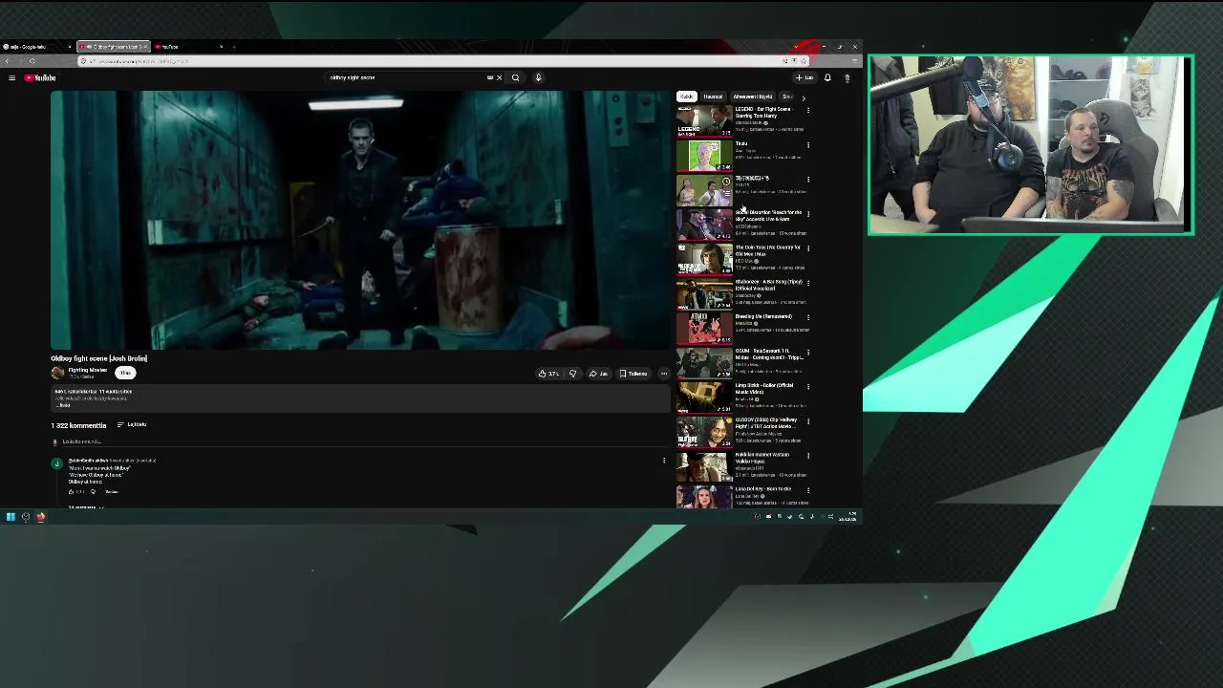The image size is (1223, 688).
Task: Select the Kaikki filter chip
Action: (x=687, y=97)
